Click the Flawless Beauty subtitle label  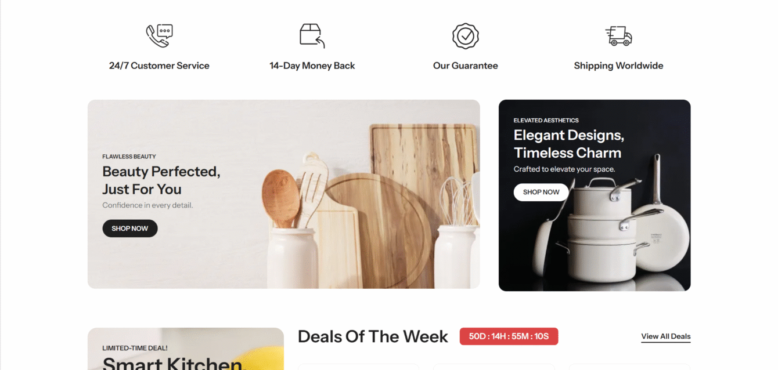[129, 157]
